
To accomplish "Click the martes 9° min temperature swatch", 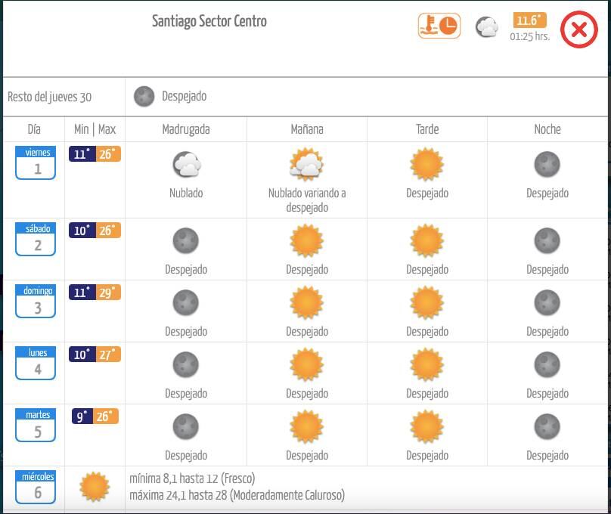I will [82, 416].
